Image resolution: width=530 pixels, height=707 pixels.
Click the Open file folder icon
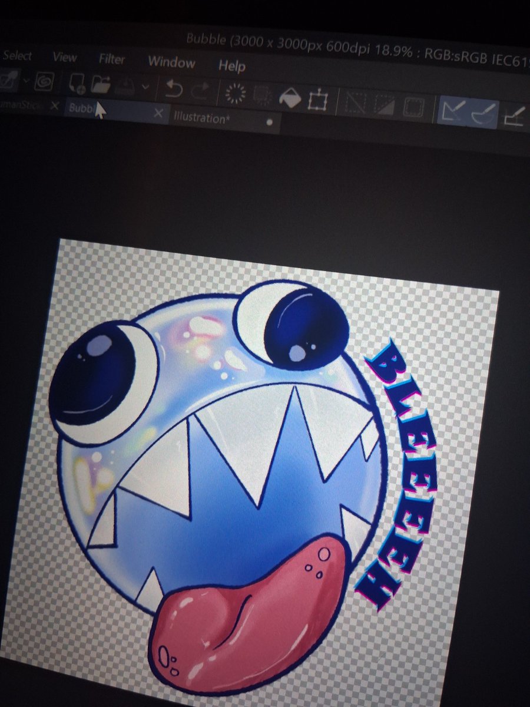[101, 84]
